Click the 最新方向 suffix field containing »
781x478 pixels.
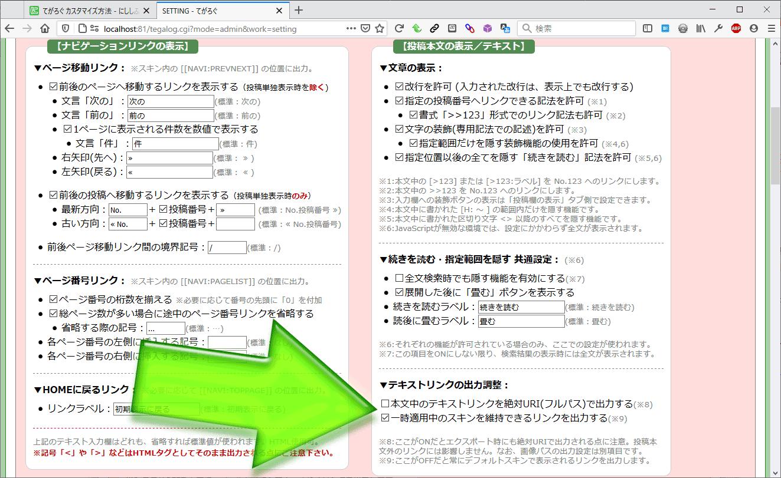[236, 210]
